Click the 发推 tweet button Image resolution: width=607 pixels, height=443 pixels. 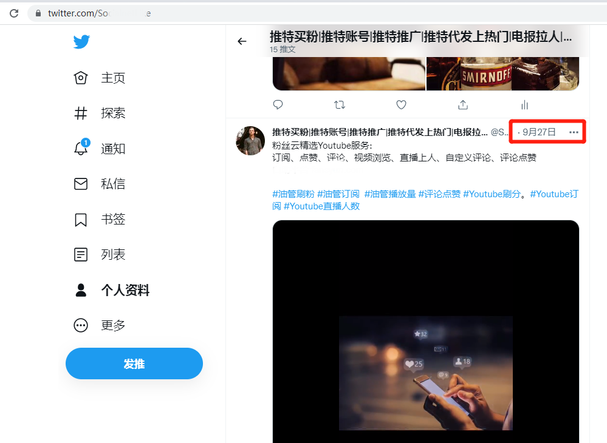[134, 364]
